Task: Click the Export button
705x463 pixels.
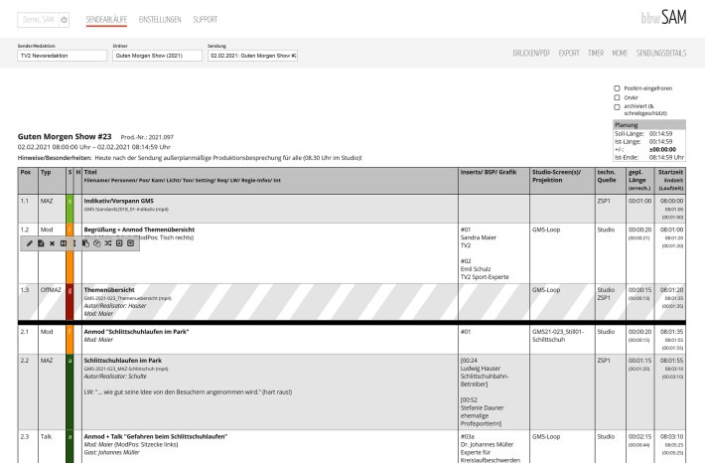Action: click(569, 53)
